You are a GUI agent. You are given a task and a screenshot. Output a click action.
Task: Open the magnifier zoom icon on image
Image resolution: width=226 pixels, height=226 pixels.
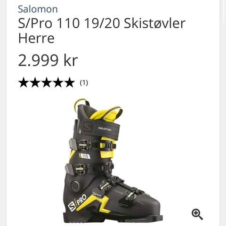[x=197, y=214]
